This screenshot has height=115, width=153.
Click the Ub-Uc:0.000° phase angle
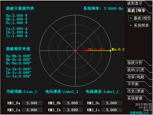(x=18, y=60)
